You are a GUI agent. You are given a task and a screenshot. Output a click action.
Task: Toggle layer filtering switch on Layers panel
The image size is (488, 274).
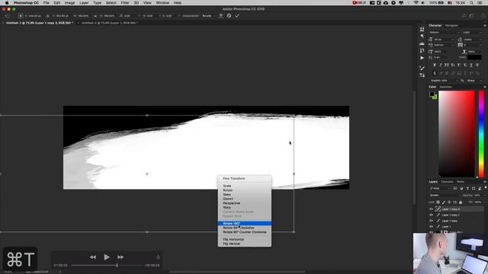[x=486, y=188]
